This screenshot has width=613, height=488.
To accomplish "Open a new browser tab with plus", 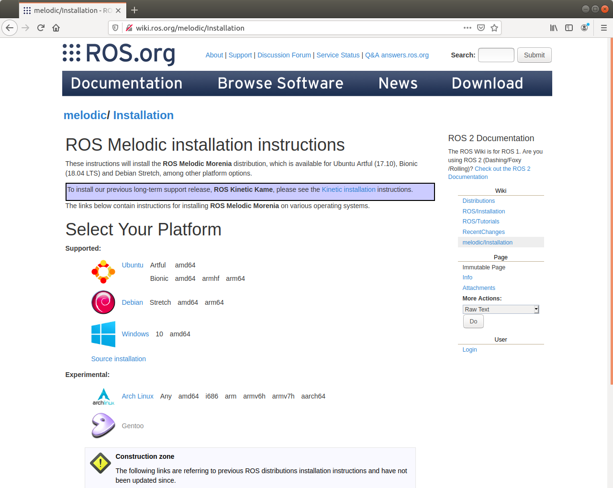I will [x=134, y=10].
